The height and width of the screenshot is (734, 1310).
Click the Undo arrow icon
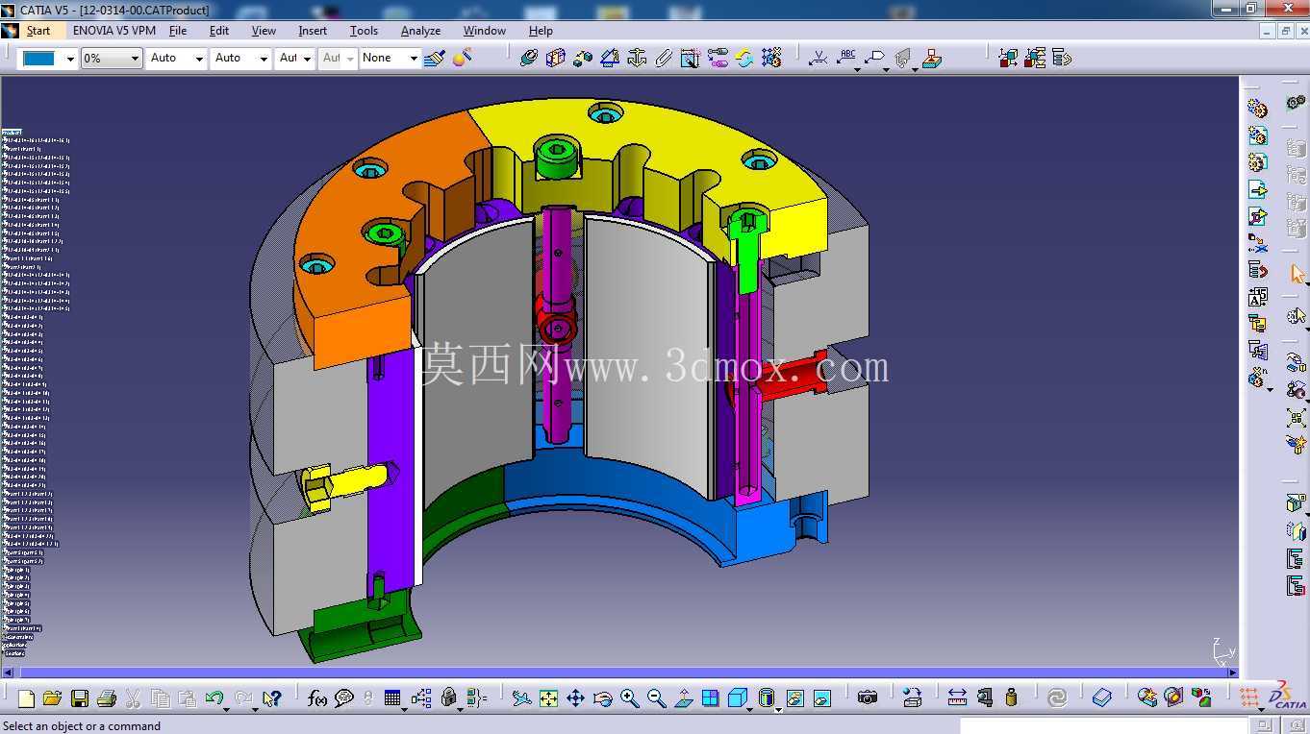(214, 698)
